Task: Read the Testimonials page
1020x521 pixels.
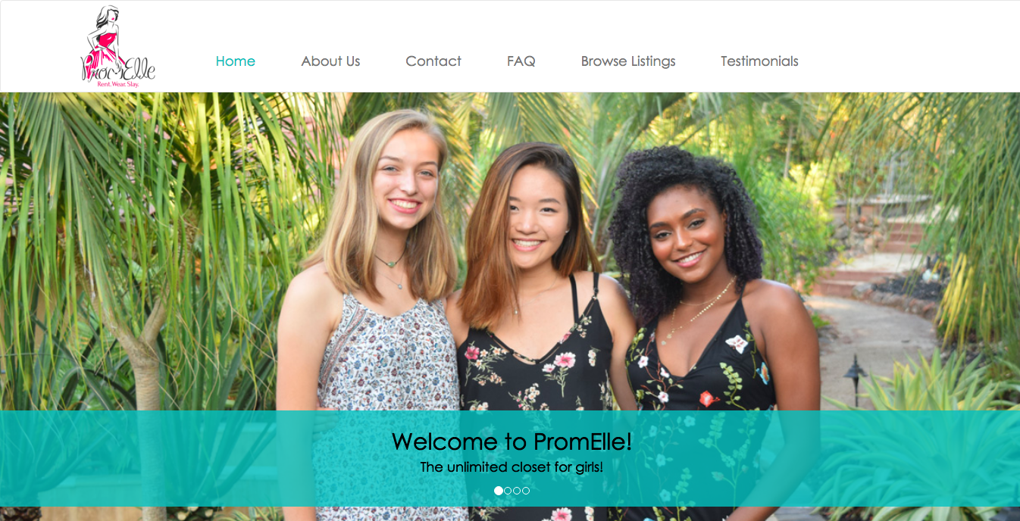Action: point(759,61)
